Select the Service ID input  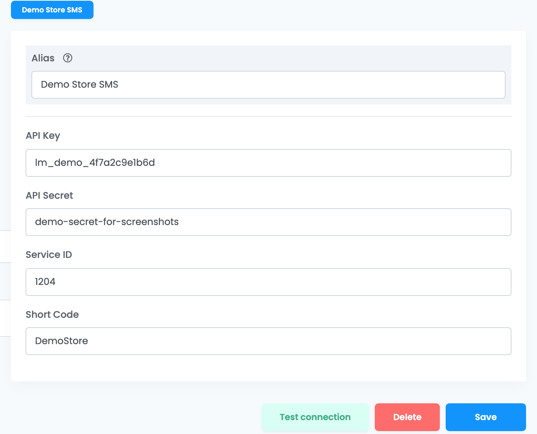click(x=268, y=282)
